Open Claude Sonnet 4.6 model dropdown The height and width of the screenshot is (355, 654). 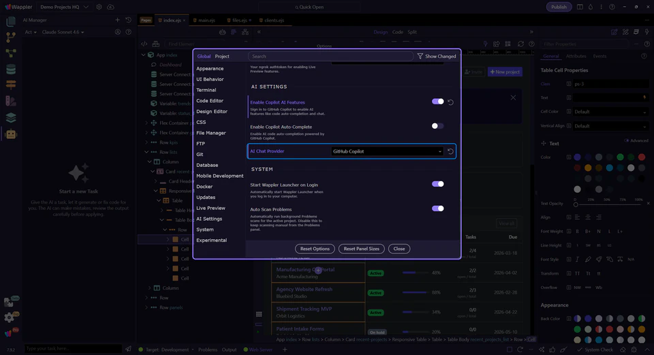63,32
